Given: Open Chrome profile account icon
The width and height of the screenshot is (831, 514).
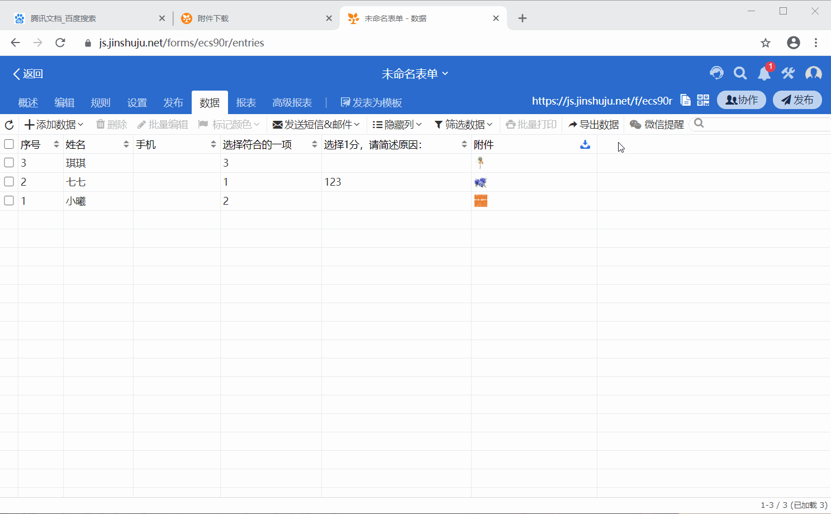Looking at the screenshot, I should (794, 43).
